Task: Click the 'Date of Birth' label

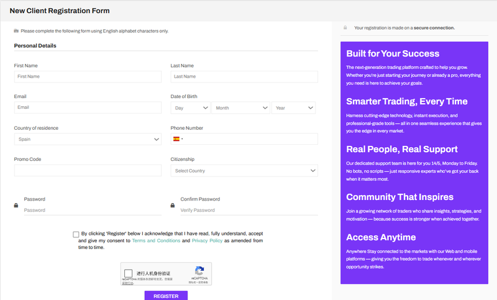Action: pos(184,96)
